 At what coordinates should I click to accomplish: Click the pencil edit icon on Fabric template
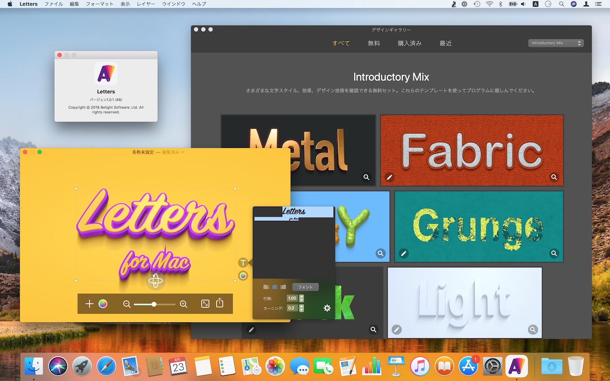[x=389, y=177]
